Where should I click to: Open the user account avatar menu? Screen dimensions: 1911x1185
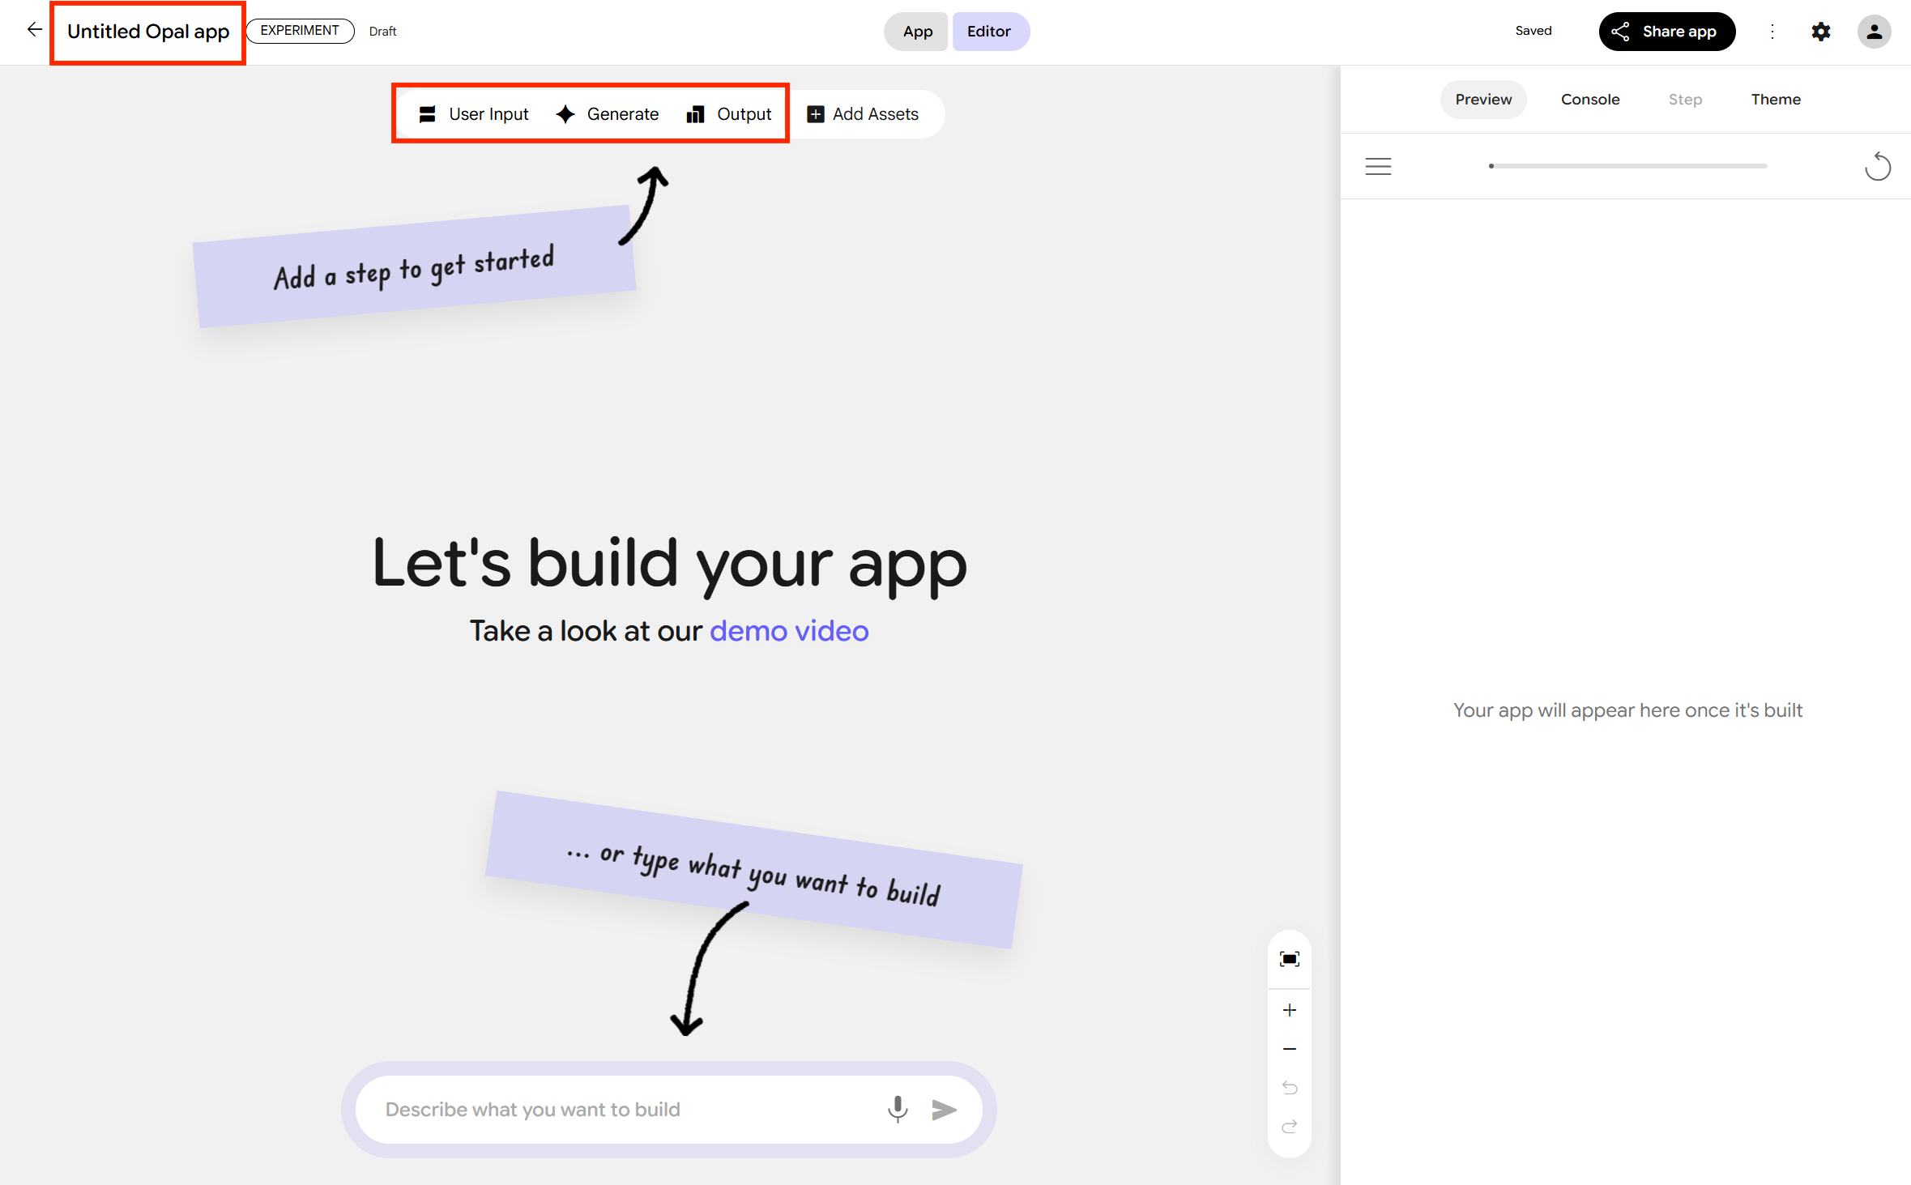[1873, 32]
